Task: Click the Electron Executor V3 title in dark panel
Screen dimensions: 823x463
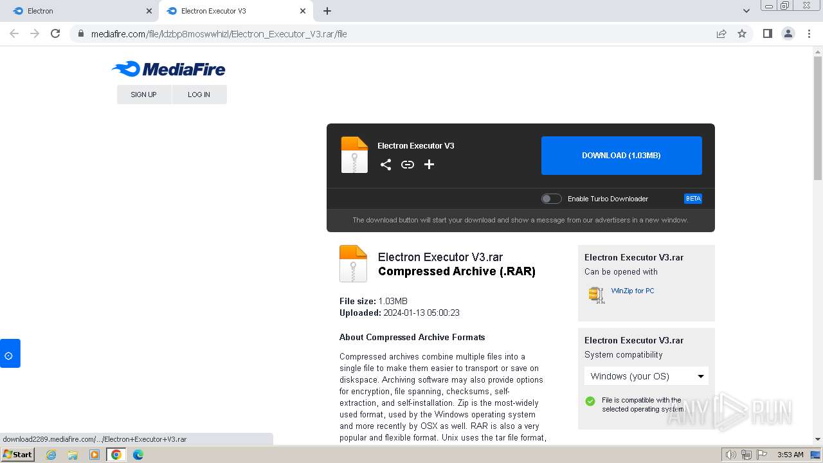Action: tap(416, 146)
